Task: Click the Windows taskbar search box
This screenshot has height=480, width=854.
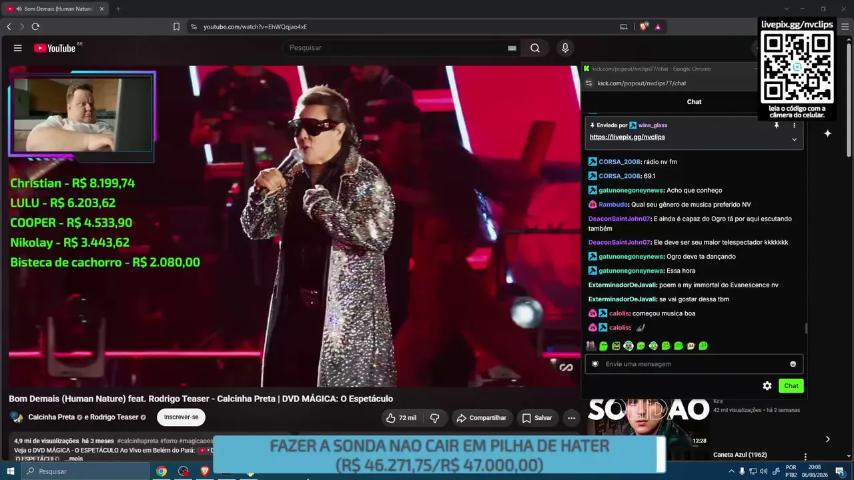Action: coord(85,471)
